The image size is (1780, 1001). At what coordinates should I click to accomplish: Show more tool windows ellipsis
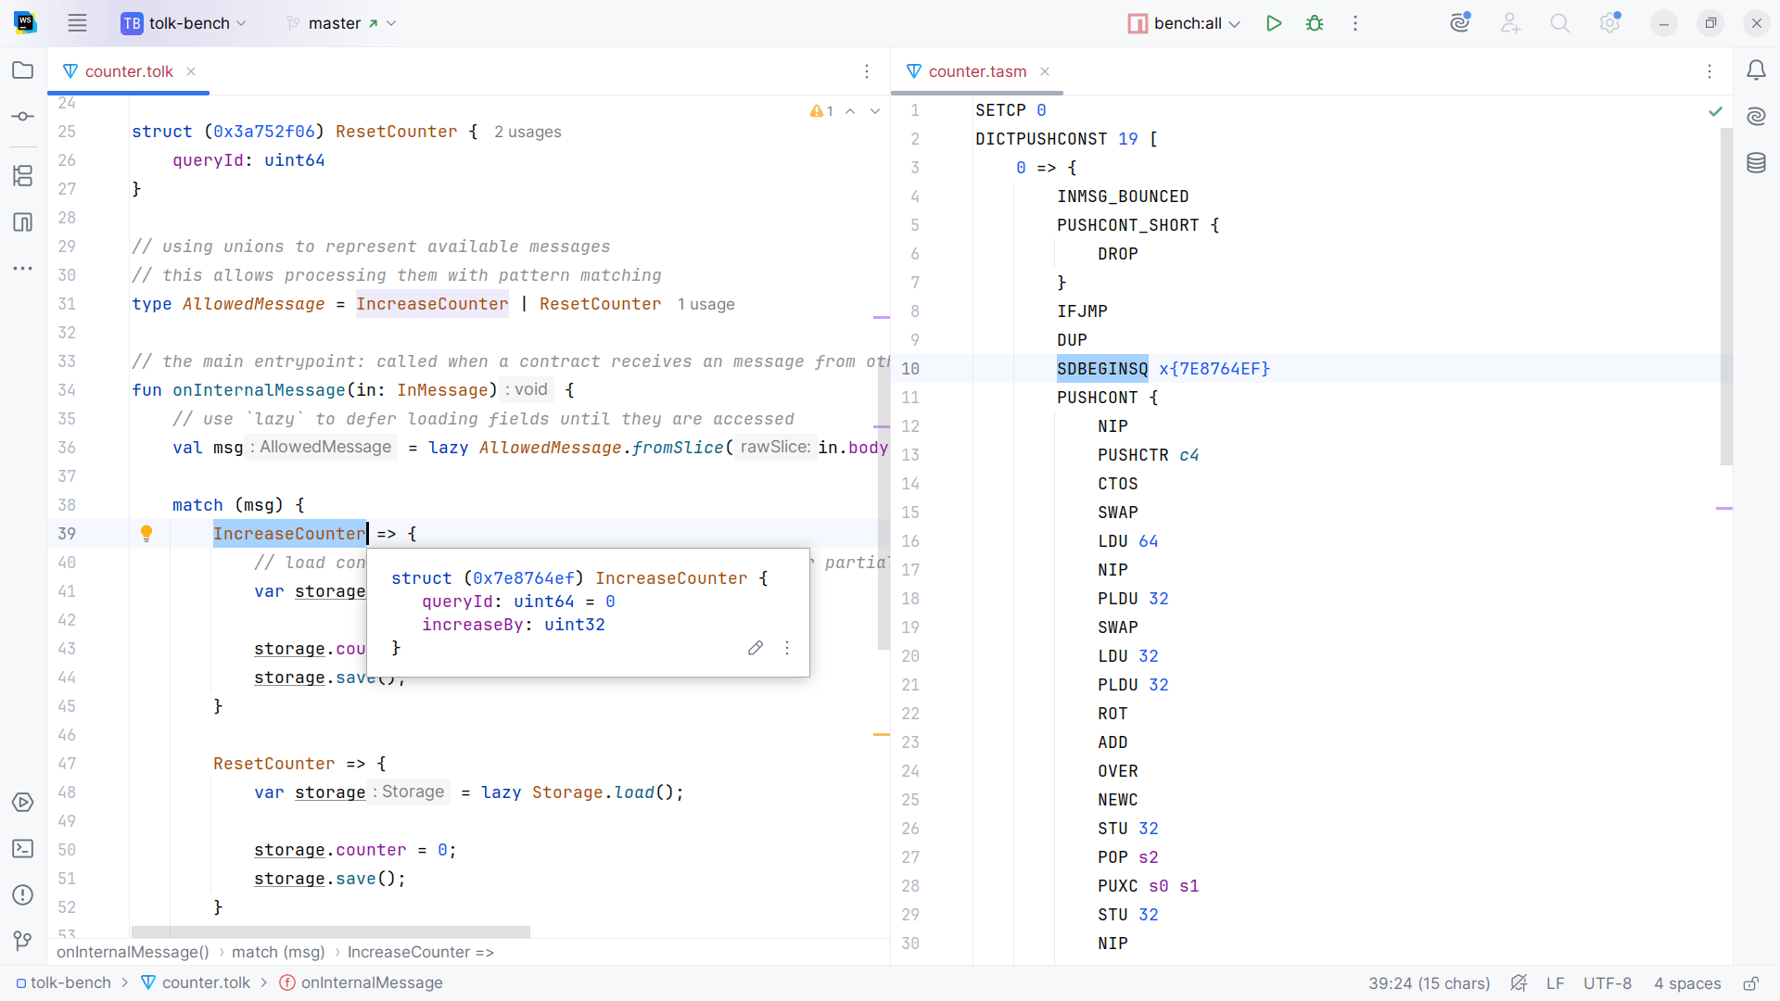(x=23, y=268)
